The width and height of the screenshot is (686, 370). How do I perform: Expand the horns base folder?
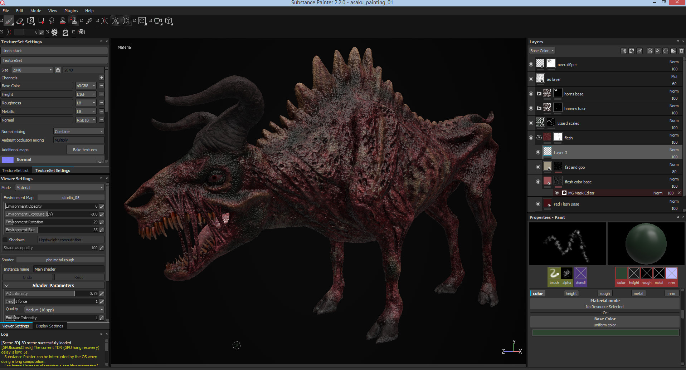click(x=539, y=94)
